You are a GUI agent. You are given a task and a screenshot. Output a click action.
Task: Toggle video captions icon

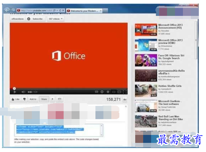[97, 92]
